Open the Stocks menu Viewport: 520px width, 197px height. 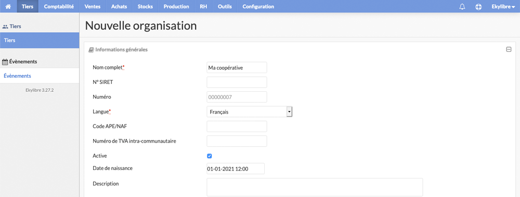click(x=145, y=7)
